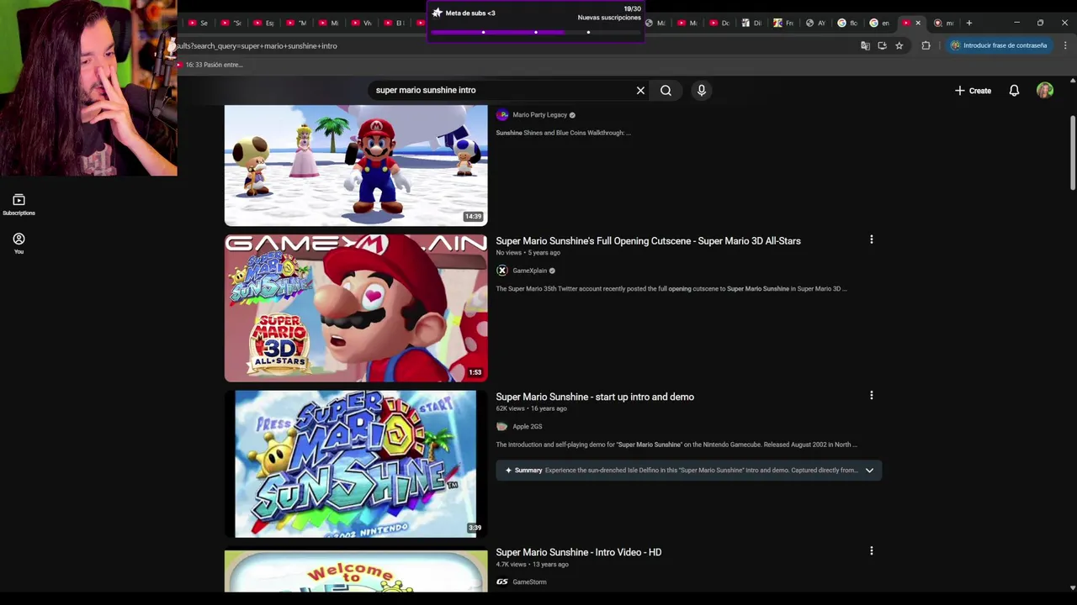Switch to the 'Mi' YouTube browser tab
The height and width of the screenshot is (605, 1077).
click(328, 23)
